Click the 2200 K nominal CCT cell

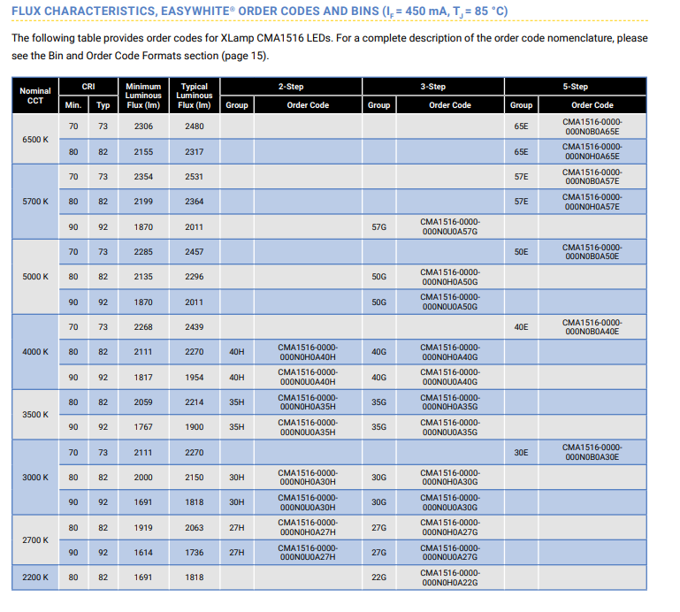tap(35, 578)
